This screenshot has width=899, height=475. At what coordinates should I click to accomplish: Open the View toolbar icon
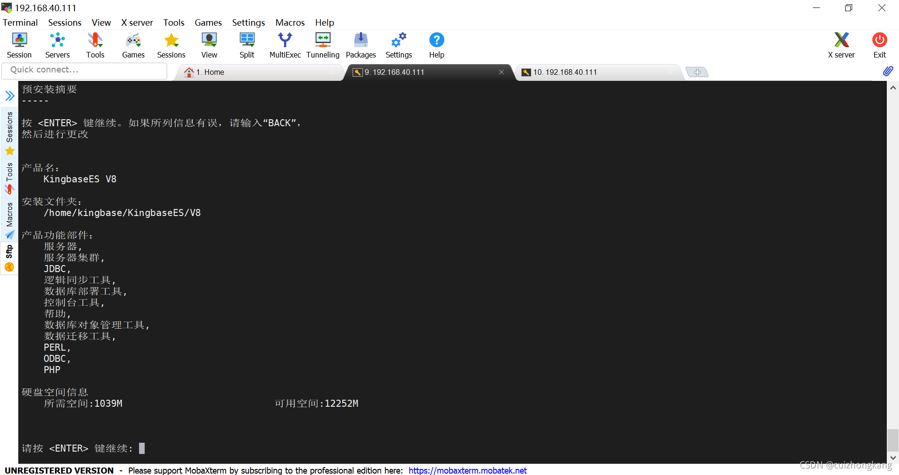(x=209, y=45)
